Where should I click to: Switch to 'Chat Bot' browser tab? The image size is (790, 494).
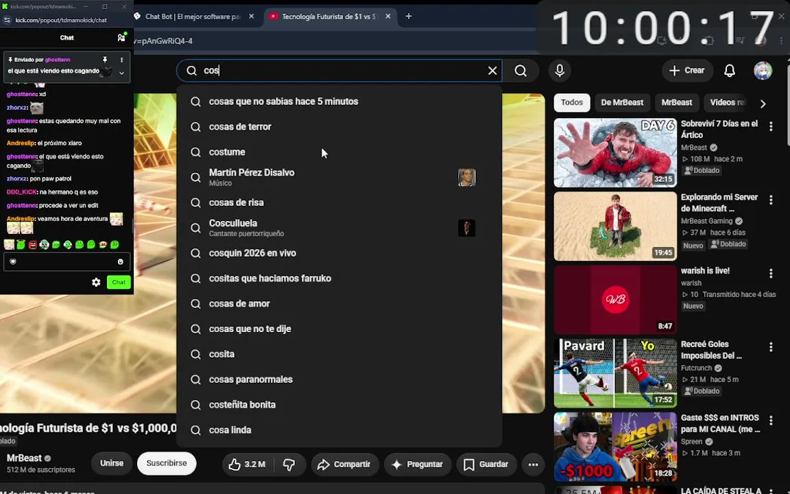(194, 16)
